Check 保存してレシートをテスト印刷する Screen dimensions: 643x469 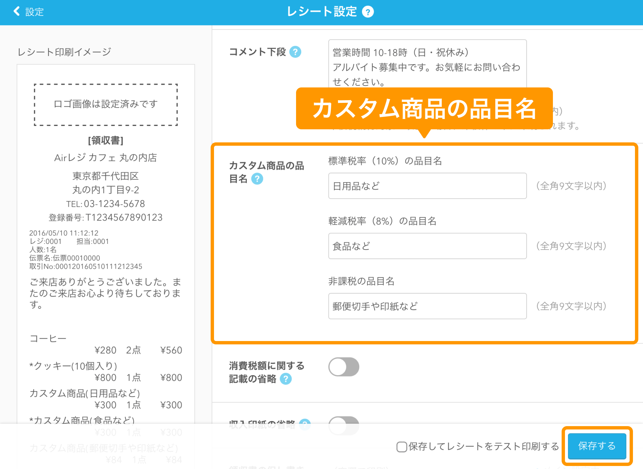(401, 447)
